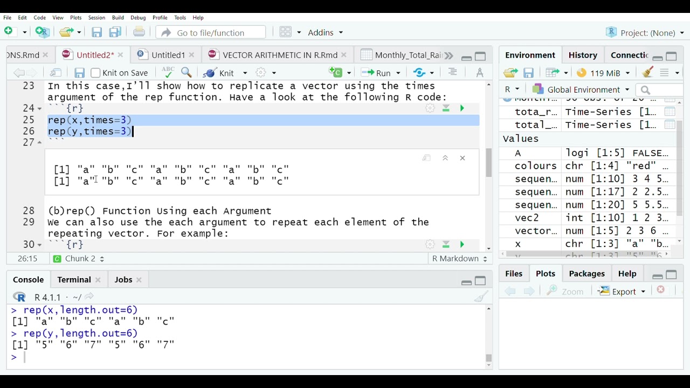Toggle Knit on Save checkbox
690x388 pixels.
pos(95,73)
